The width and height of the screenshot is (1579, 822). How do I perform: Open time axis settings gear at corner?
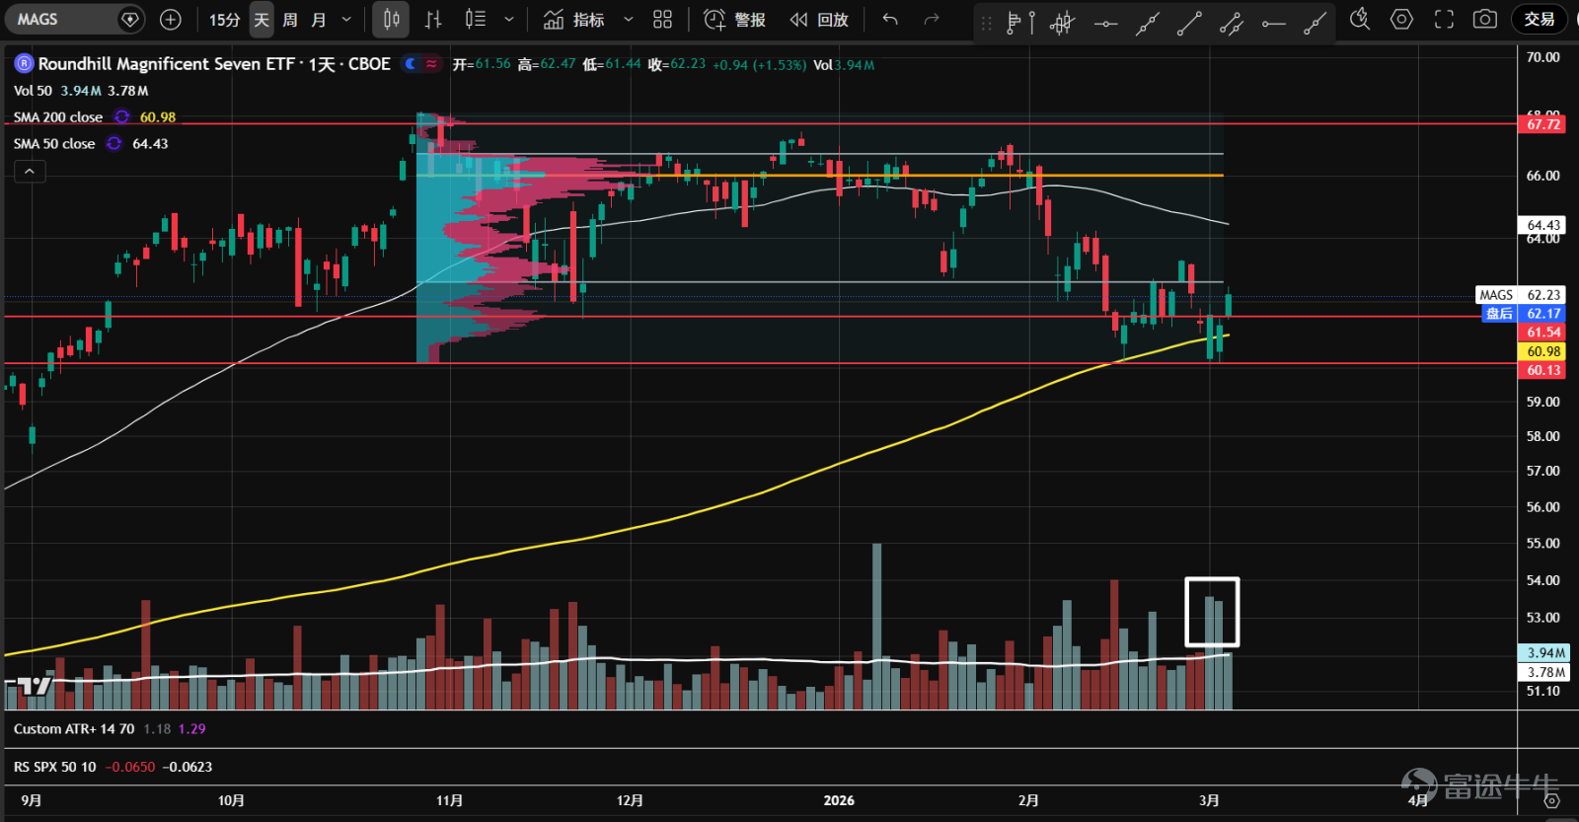[1550, 800]
